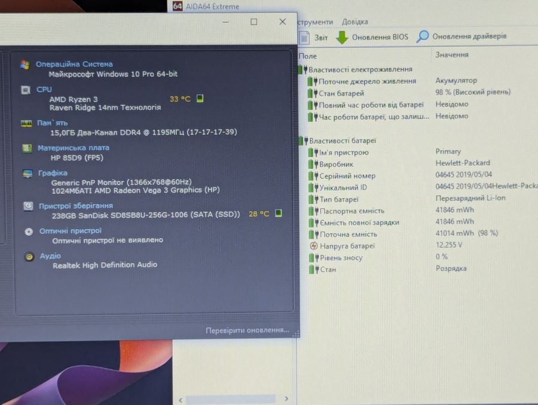Click the battery icon beside Поточна ємність
This screenshot has height=405, width=538.
pyautogui.click(x=313, y=235)
